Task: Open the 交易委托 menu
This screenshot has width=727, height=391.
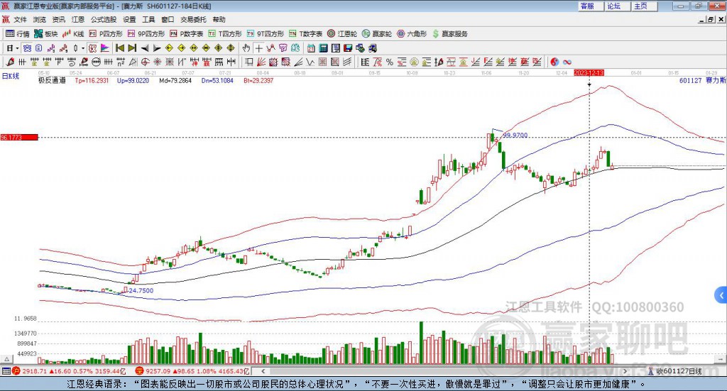Action: (193, 19)
